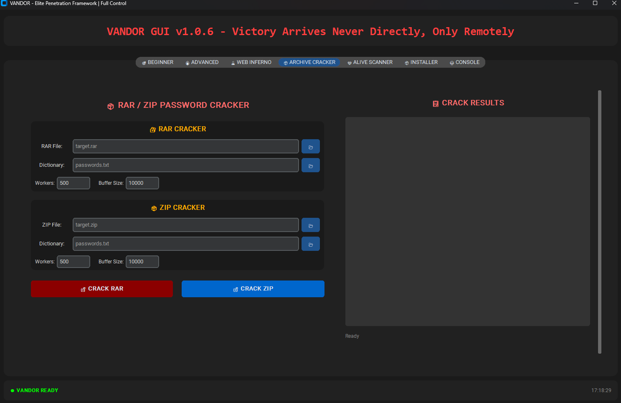621x403 pixels.
Task: Go to the WEB INFERNO tab
Action: [251, 62]
